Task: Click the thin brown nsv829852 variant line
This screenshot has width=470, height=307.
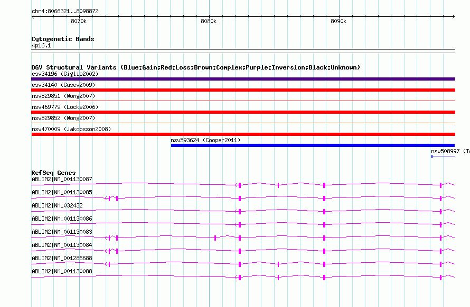Action: click(243, 123)
